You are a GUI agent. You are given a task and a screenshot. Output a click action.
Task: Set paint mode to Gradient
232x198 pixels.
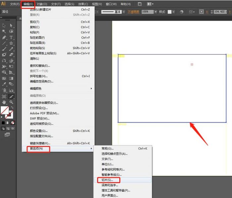coord(8,123)
